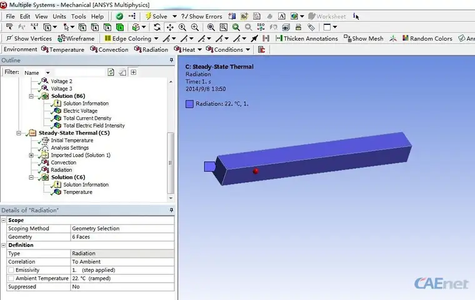Viewport: 475px width, 300px height.
Task: Open the selection mode dropdown arrow
Action: pos(72,27)
